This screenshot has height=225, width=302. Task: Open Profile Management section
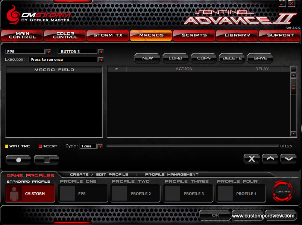point(171,174)
